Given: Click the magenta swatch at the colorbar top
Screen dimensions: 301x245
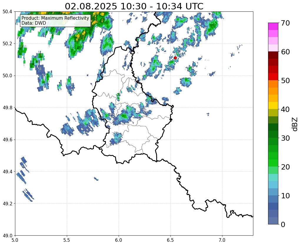Looking at the screenshot, I should 273,26.
